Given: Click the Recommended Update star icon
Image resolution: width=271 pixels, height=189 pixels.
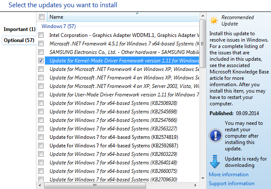Looking at the screenshot, I should [214, 20].
